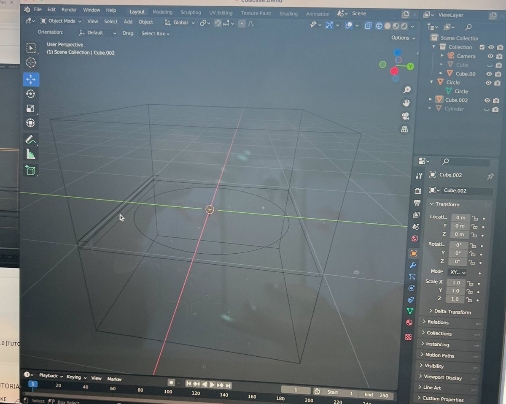Viewport: 506px width, 404px height.
Task: Select the Annotate pencil tool
Action: pos(30,139)
